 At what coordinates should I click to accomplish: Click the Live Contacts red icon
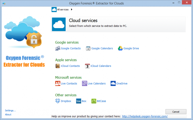pos(58,84)
